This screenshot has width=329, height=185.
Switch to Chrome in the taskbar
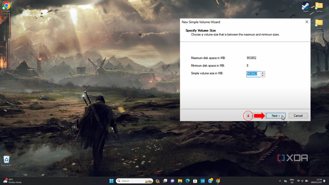[218, 181]
